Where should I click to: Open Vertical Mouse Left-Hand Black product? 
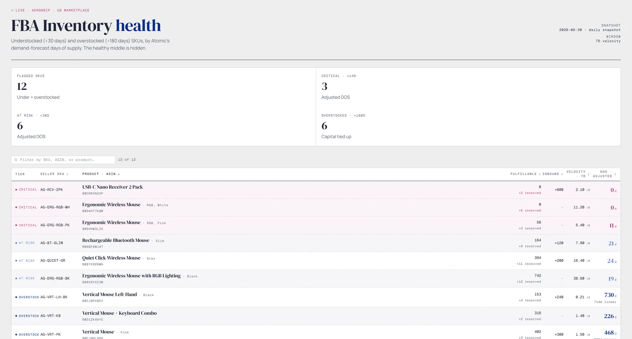click(109, 294)
